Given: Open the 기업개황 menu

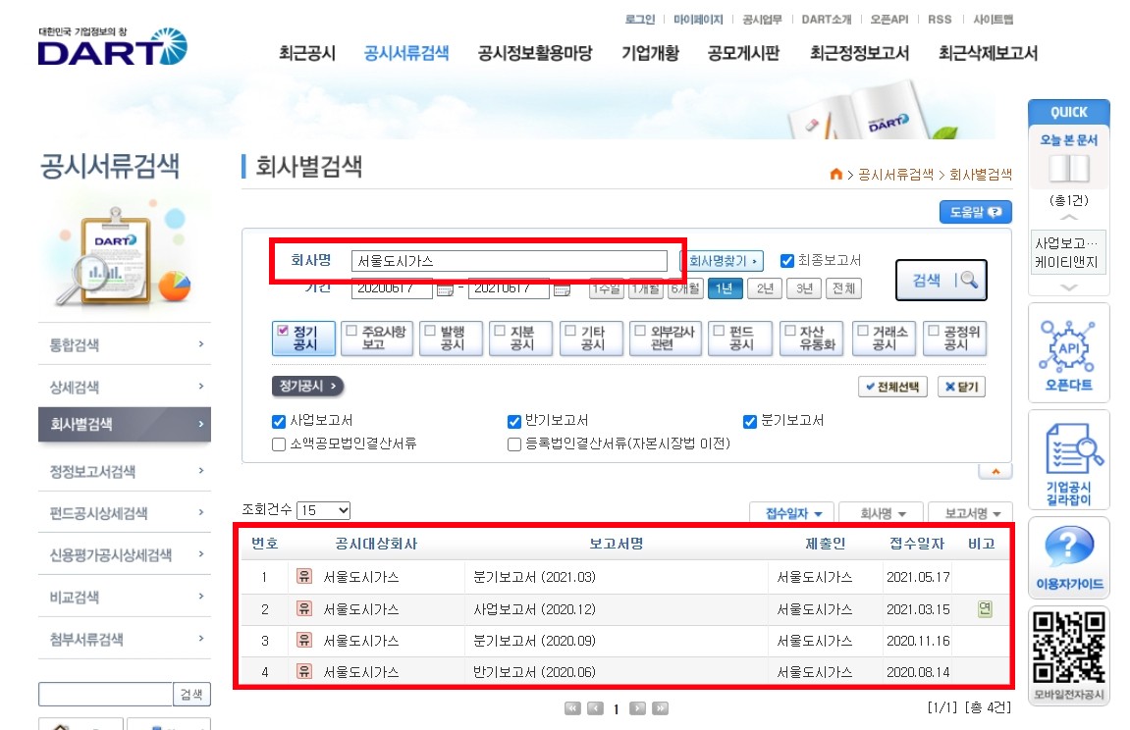Looking at the screenshot, I should click(650, 53).
